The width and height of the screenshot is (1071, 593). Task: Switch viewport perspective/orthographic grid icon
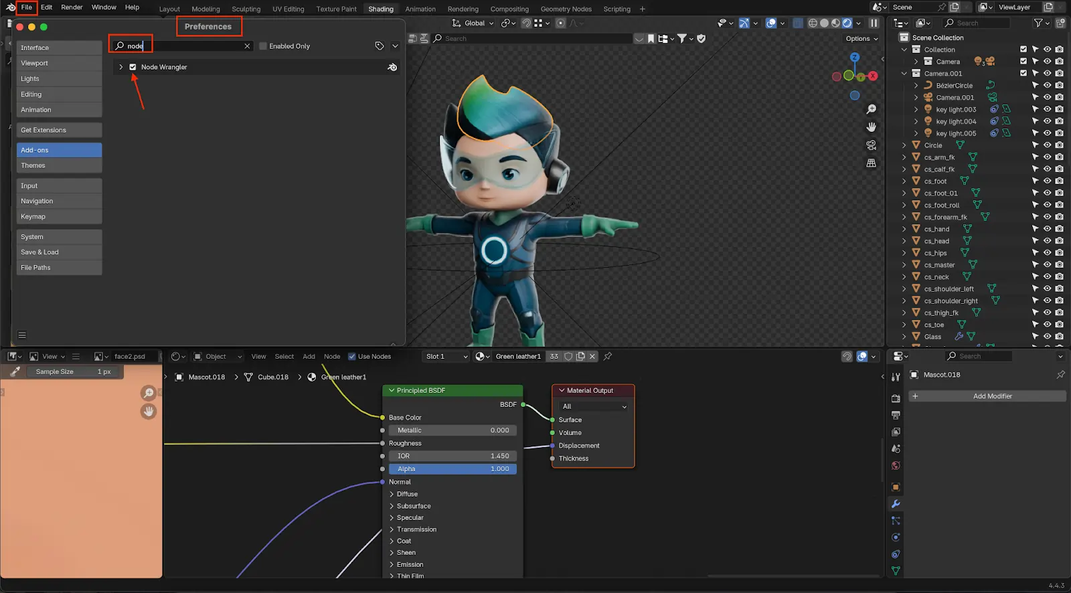871,163
